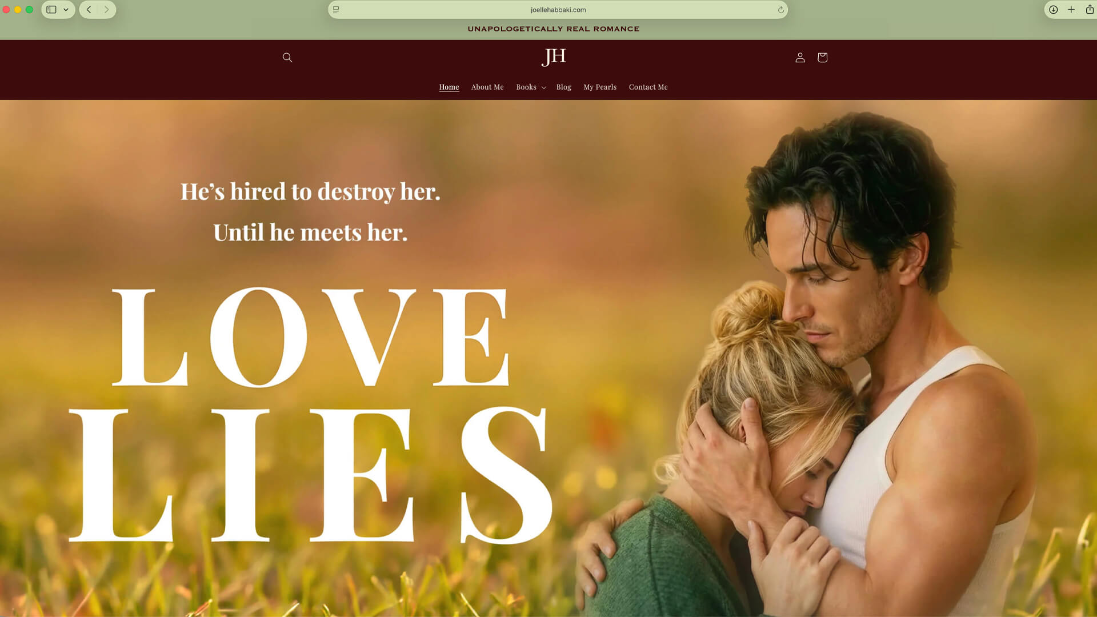The width and height of the screenshot is (1097, 617).
Task: Expand the Books dropdown menu
Action: (531, 87)
